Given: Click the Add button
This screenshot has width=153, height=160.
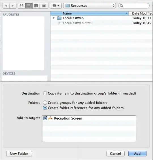Looking at the screenshot, I should 137,153.
